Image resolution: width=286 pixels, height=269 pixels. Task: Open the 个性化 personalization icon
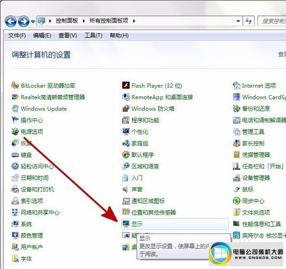coord(126,132)
